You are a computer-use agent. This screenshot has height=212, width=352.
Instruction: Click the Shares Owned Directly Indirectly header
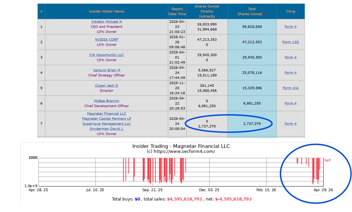tap(207, 12)
